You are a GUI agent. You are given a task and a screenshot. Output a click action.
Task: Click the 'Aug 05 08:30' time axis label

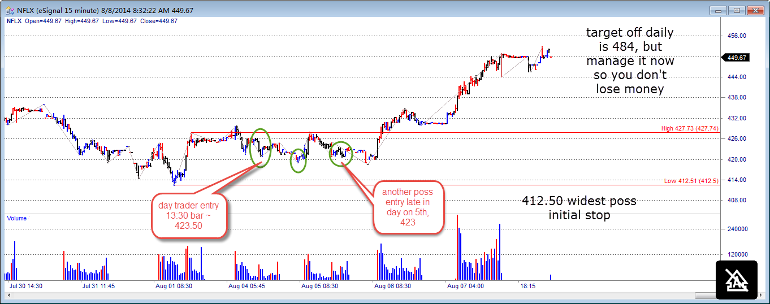pyautogui.click(x=320, y=286)
